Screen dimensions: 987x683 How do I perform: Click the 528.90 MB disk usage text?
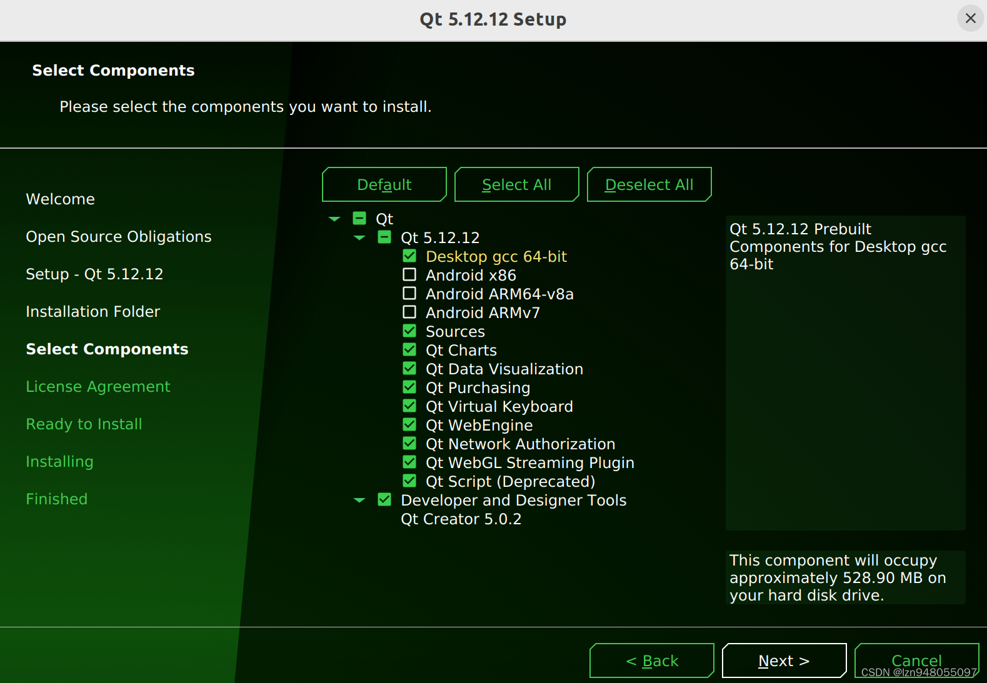[x=838, y=578]
